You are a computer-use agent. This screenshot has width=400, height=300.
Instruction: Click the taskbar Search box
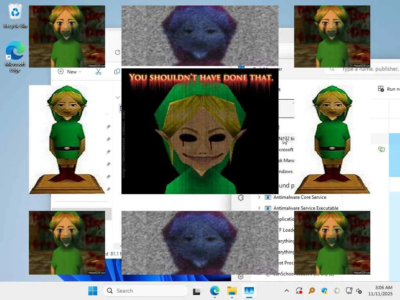[x=145, y=291]
